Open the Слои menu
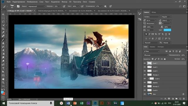 [41, 2]
